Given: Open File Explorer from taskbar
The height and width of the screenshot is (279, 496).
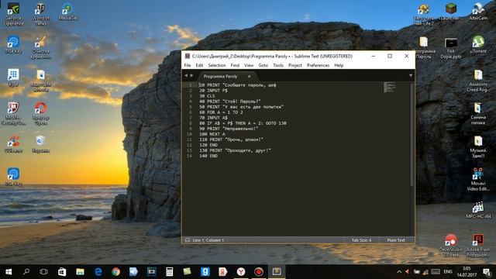Looking at the screenshot, I should (80, 272).
